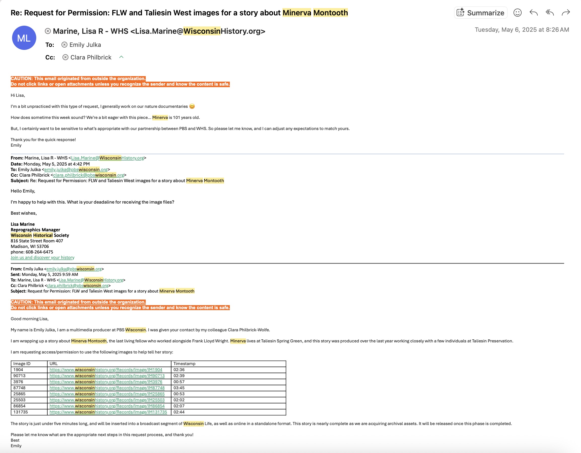Open the IM87748 image record link
This screenshot has width=581, height=453.
(x=107, y=388)
